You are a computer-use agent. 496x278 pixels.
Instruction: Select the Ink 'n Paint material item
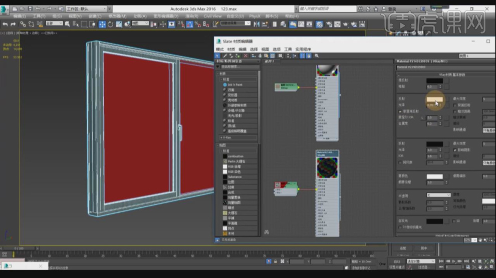tap(234, 84)
